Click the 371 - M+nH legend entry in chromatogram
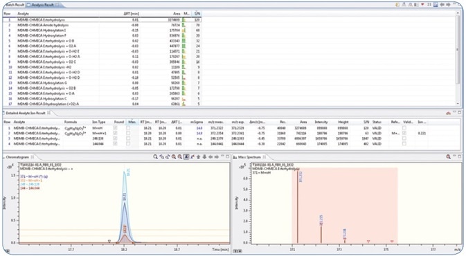This screenshot has height=256, width=466. (34, 176)
